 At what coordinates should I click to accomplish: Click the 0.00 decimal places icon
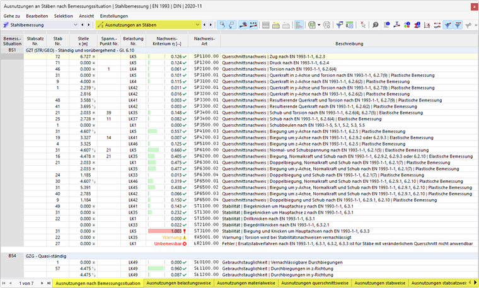(349, 25)
